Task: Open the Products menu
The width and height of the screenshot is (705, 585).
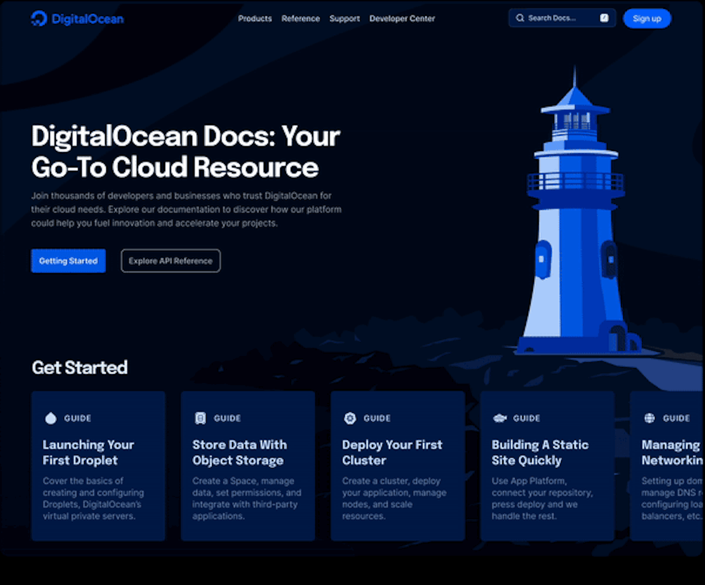Action: click(255, 18)
